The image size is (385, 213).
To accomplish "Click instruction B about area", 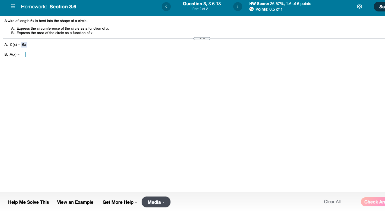I will [x=52, y=33].
